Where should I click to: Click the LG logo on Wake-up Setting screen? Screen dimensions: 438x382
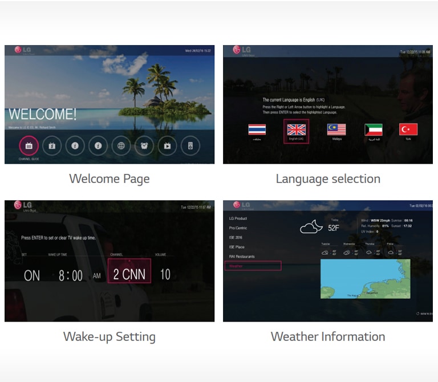(23, 205)
